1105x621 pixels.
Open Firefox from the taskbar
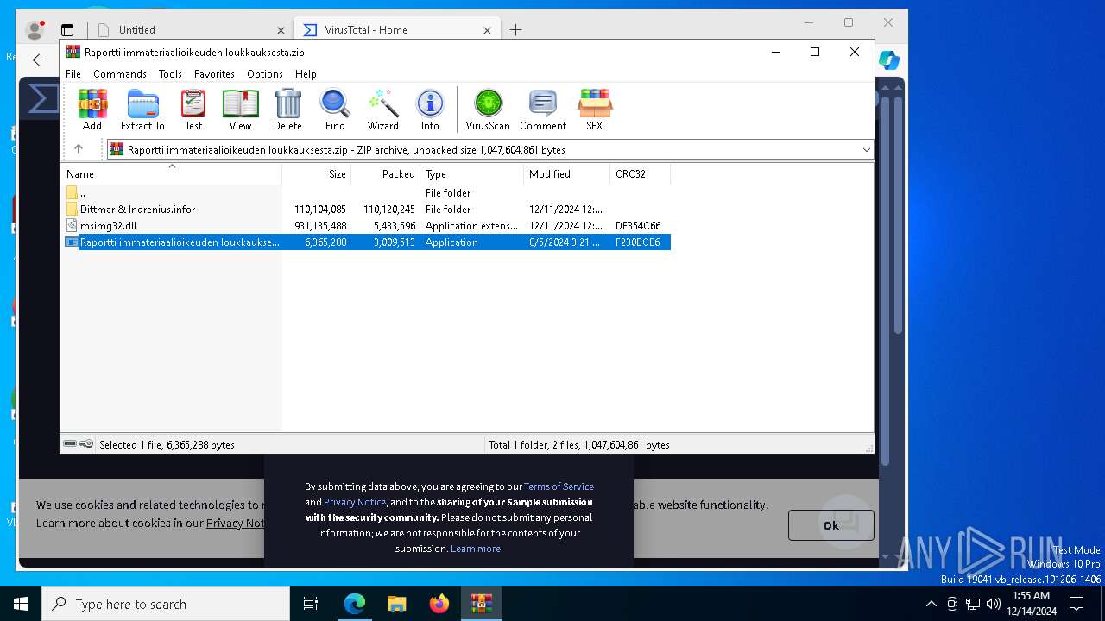coord(439,604)
